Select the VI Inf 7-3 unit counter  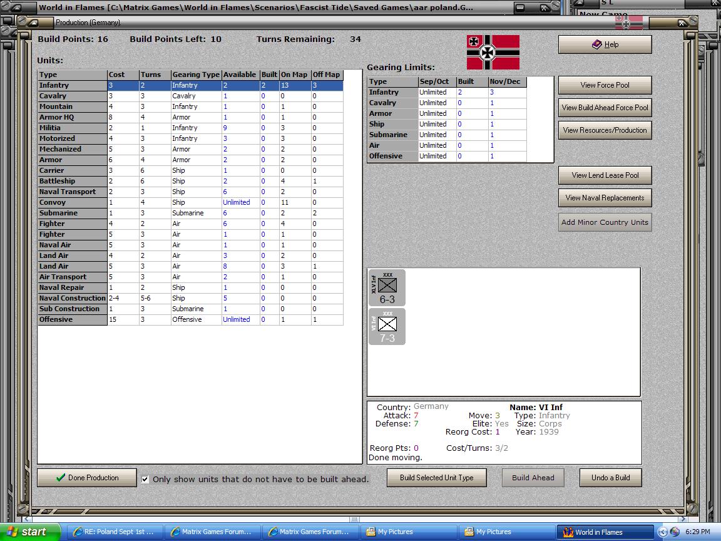[387, 327]
